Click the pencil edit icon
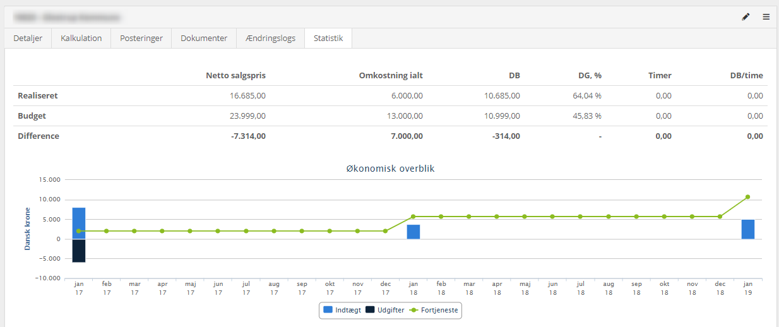This screenshot has height=327, width=779. [x=746, y=17]
